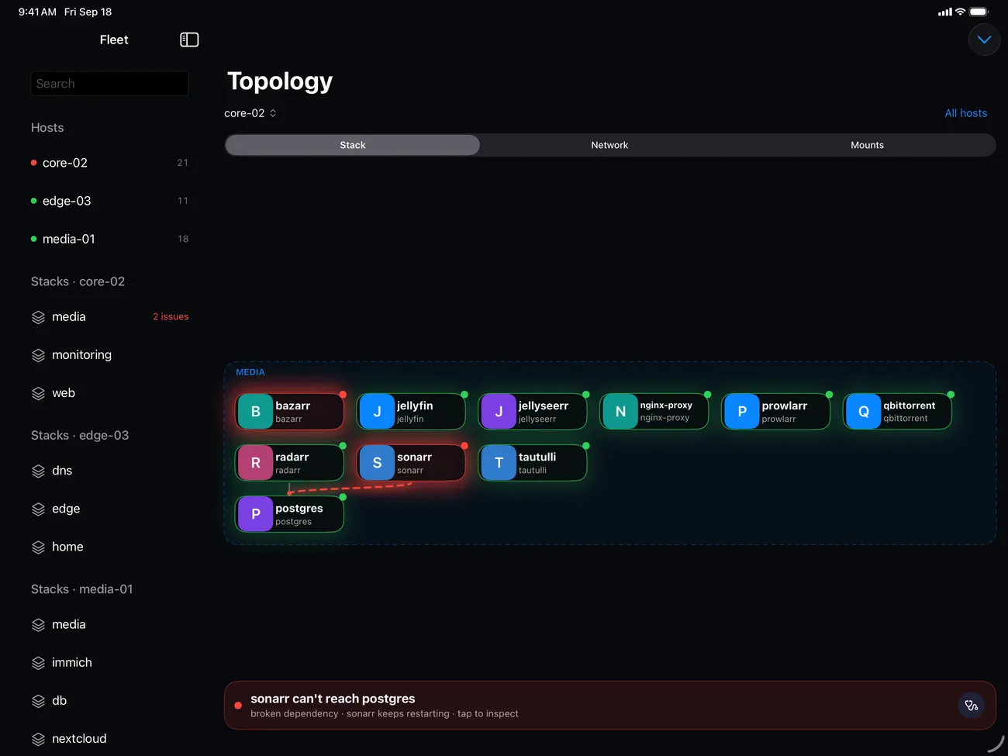Select the tautulli container name
This screenshot has width=1008, height=756.
[x=537, y=457]
